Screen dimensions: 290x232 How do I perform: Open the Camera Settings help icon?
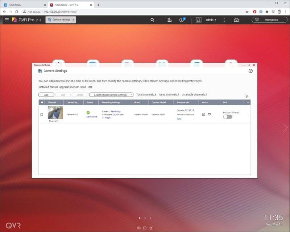250,71
